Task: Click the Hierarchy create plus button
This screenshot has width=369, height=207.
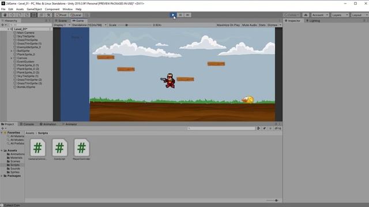Action: pos(3,25)
